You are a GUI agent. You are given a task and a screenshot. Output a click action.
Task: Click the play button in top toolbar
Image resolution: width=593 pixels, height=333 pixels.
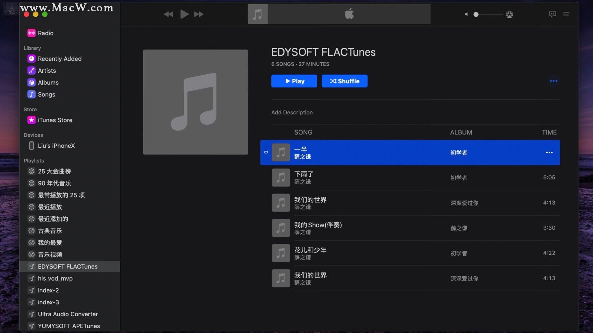184,14
